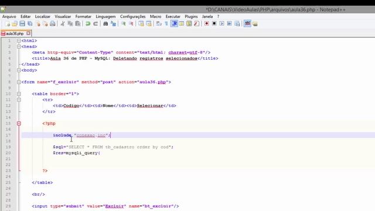Image resolution: width=375 pixels, height=211 pixels.
Task: Click the </table> closing tag
Action: [x=42, y=182]
